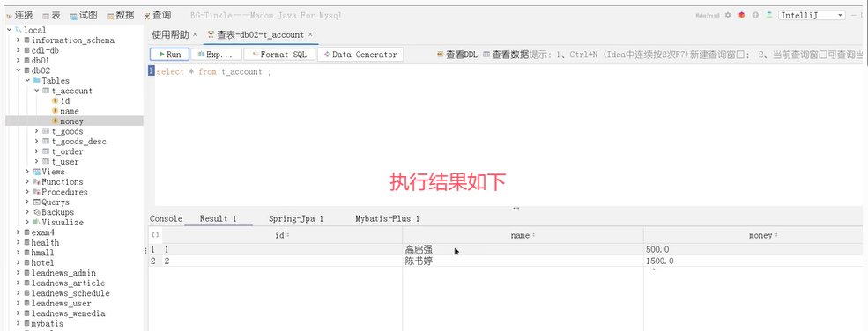Select the Functions folder
The width and height of the screenshot is (868, 331).
click(57, 182)
